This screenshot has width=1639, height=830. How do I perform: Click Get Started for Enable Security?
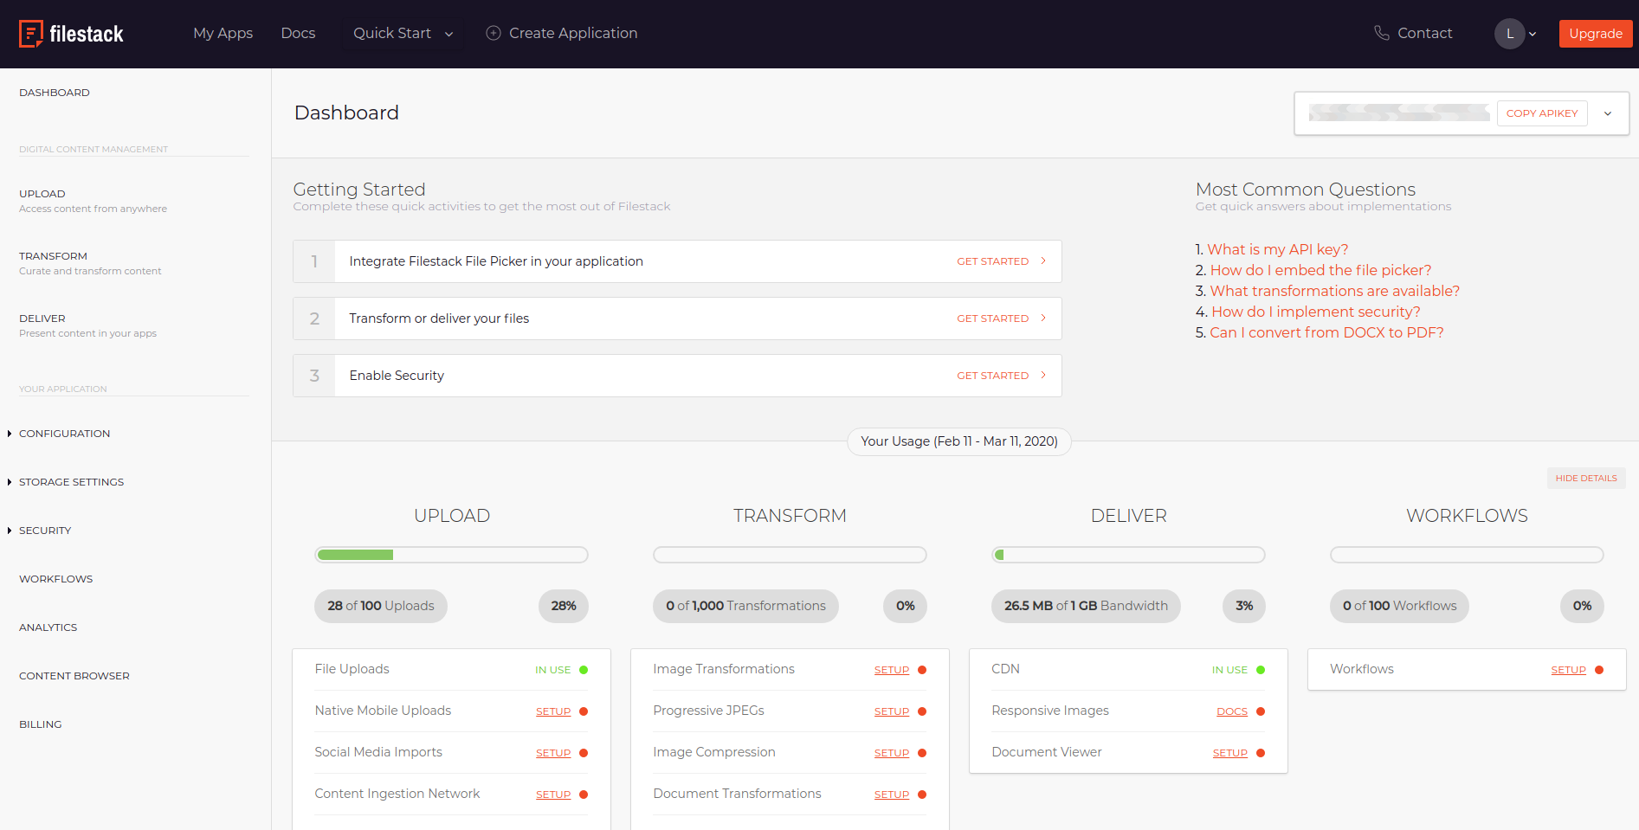[x=992, y=376]
